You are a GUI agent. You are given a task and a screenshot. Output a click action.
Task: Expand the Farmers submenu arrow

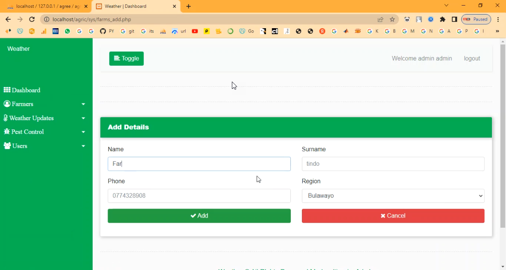pyautogui.click(x=83, y=104)
